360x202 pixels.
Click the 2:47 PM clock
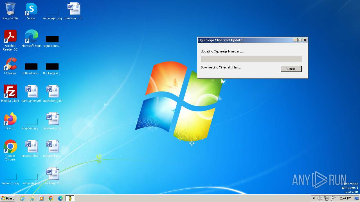pos(346,198)
